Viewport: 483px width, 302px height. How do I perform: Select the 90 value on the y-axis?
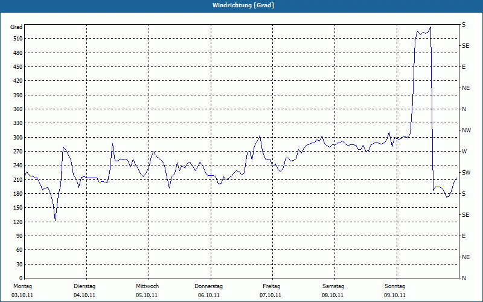click(x=19, y=236)
